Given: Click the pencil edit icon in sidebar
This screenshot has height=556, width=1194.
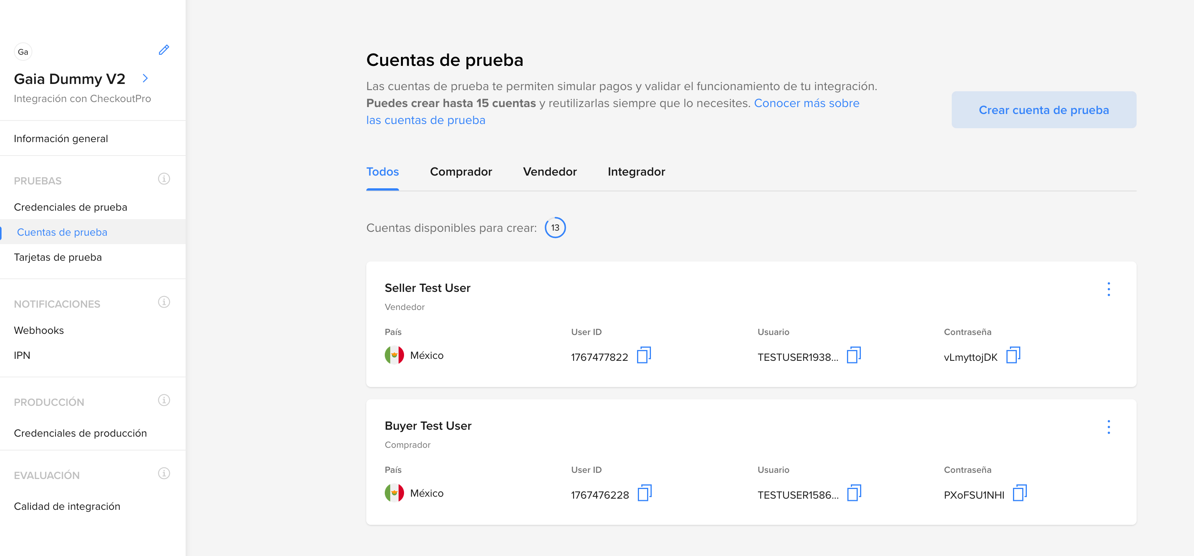Looking at the screenshot, I should pos(164,50).
